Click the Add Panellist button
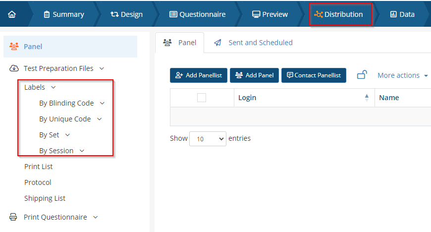The image size is (431, 232). (x=198, y=75)
